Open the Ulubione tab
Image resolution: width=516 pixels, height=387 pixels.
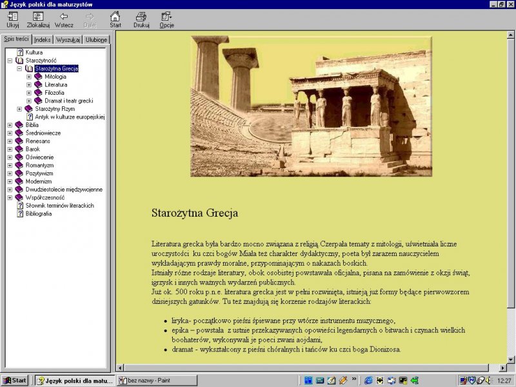pos(96,39)
